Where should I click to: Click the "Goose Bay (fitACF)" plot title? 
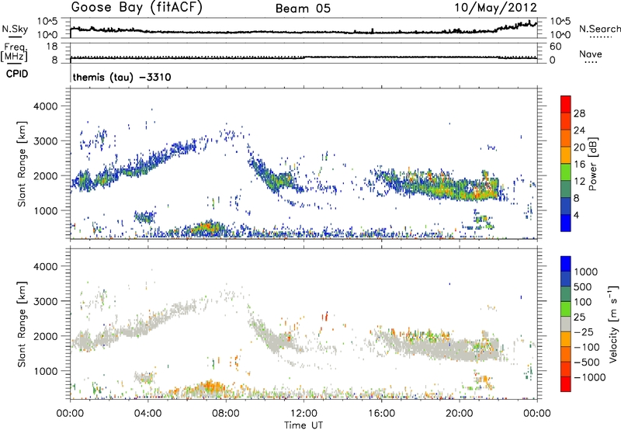tap(137, 8)
